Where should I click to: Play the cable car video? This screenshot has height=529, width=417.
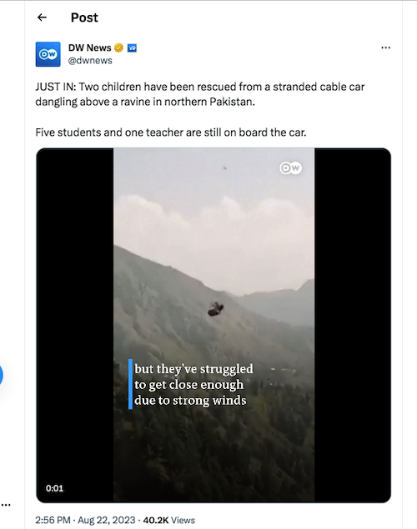214,325
